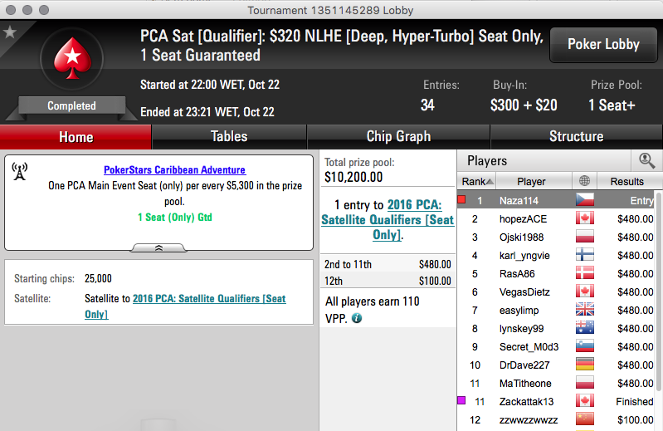Screen dimensions: 663x431
Task: Click Poland flag beside MaTitheone
Action: 585,383
